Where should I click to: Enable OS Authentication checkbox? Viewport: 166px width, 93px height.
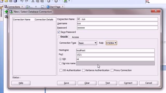[61, 70]
